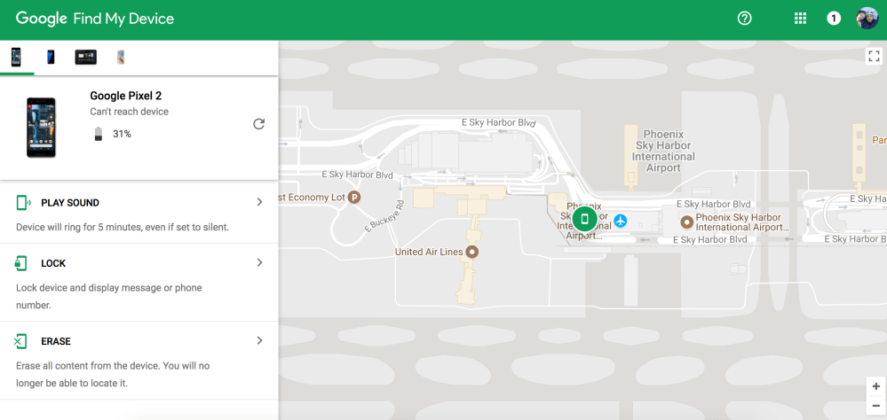The image size is (887, 420).
Task: Switch to the fourth gold phone device tab
Action: [121, 57]
